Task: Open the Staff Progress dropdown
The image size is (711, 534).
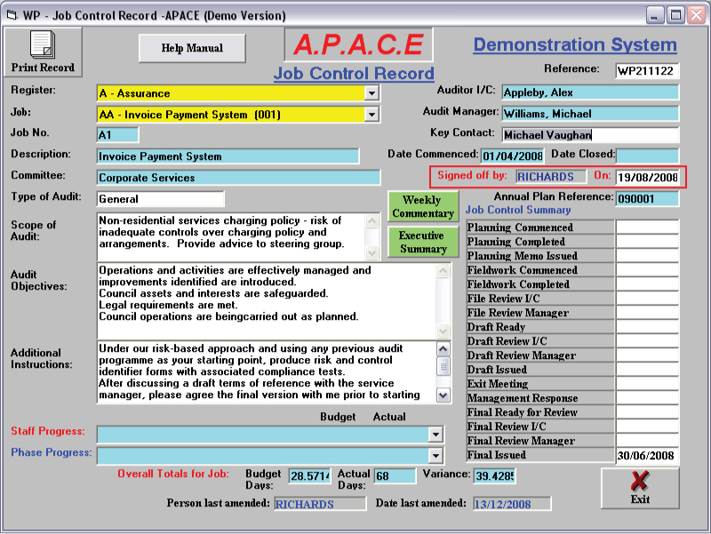Action: [435, 434]
